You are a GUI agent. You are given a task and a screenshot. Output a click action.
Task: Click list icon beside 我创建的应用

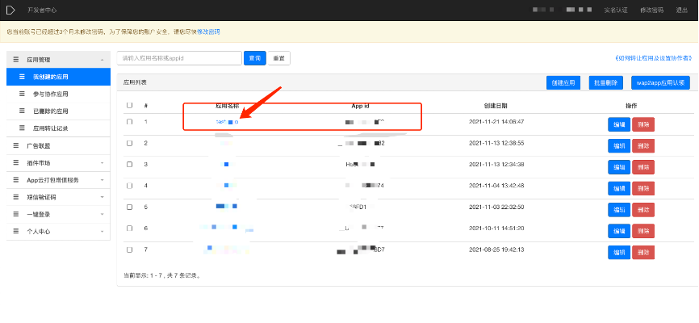click(x=23, y=77)
